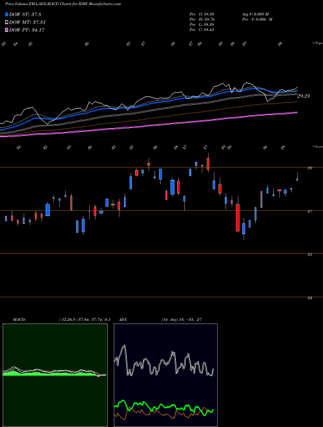Click the 'Pre L: 38.38' low value
The image size is (323, 427).
pyautogui.click(x=202, y=25)
